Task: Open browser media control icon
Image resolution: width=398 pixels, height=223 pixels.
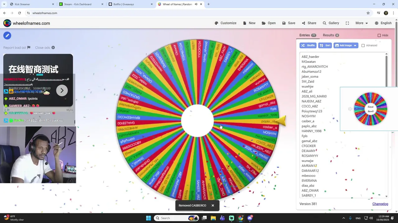Action: coord(378,13)
